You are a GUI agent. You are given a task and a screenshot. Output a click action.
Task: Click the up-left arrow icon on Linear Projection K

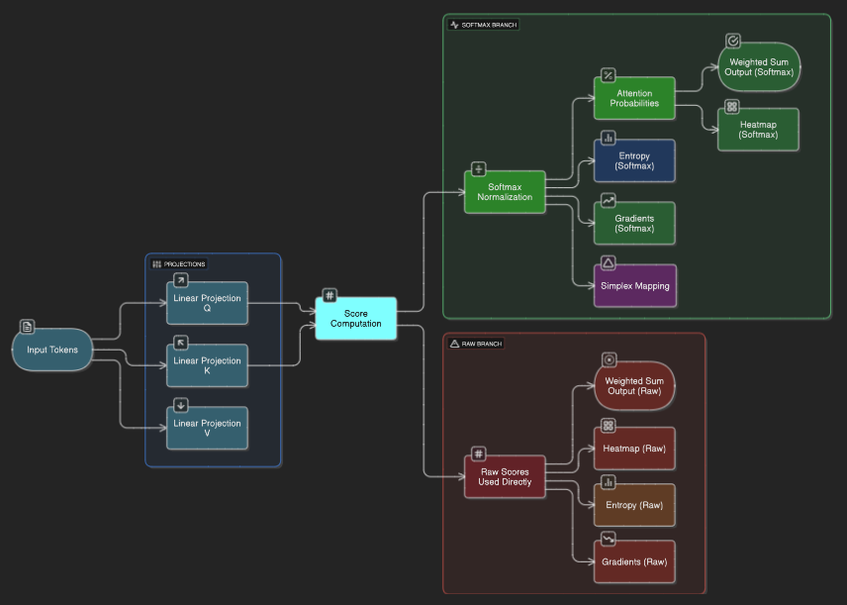coord(181,343)
